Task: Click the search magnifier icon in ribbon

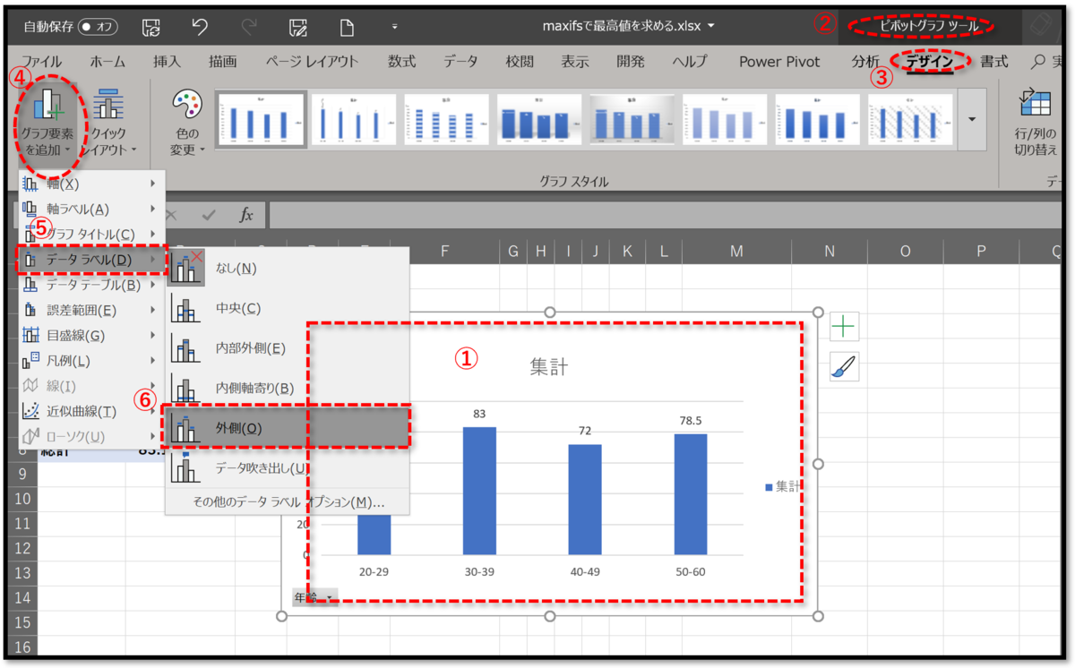Action: click(1039, 62)
